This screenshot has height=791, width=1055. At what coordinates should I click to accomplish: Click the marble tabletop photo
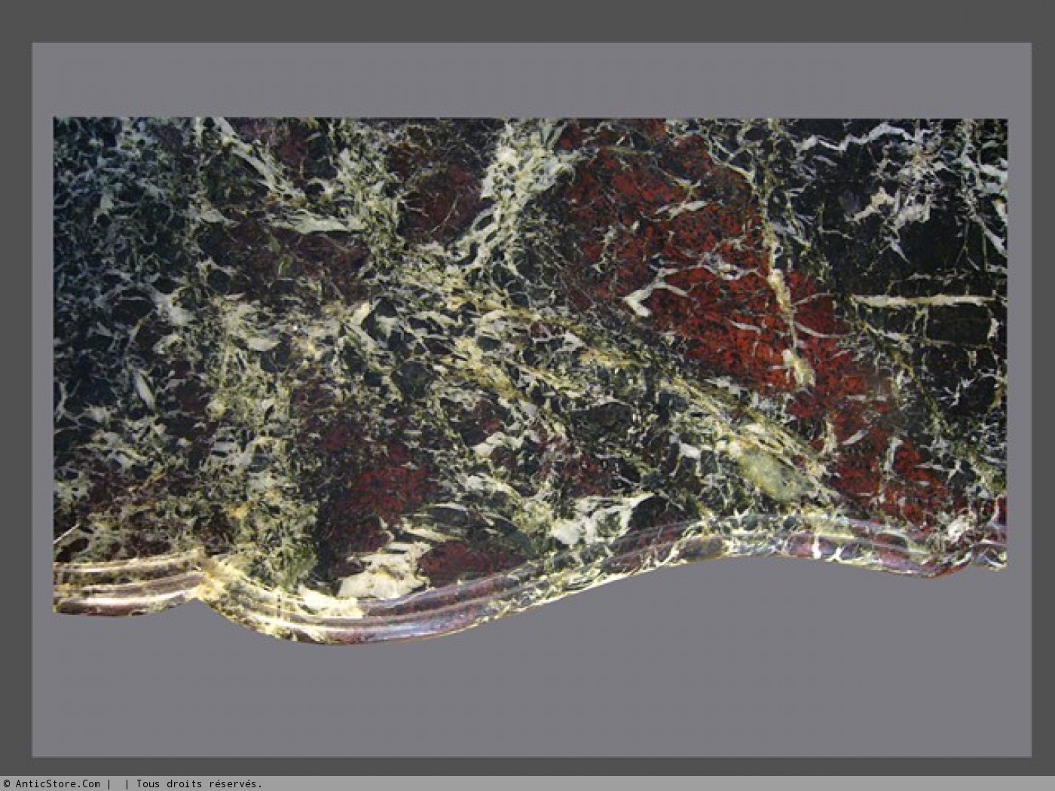[530, 380]
